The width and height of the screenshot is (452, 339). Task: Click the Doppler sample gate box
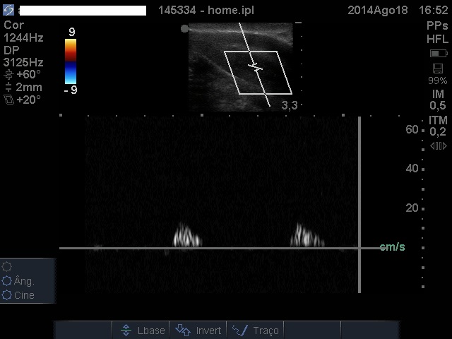point(257,72)
